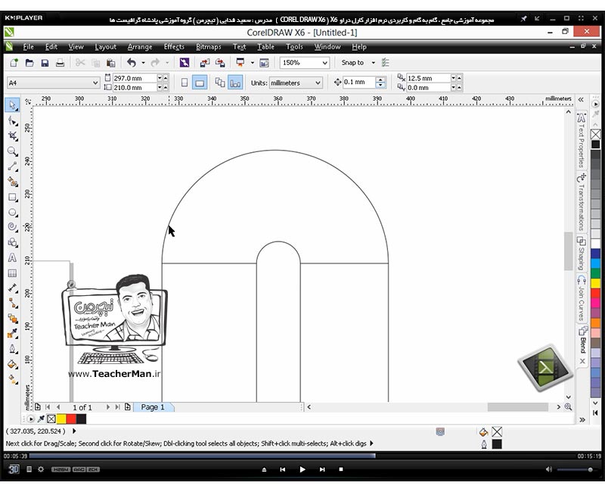Switch to the Blend docker tab
This screenshot has width=605, height=492.
click(582, 340)
